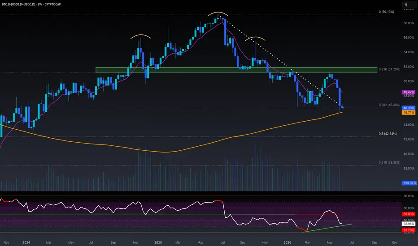Image resolution: width=418 pixels, height=246 pixels.
Task: Click the 0 (59.13%) Fibonacci top label
Action: [x=386, y=12]
